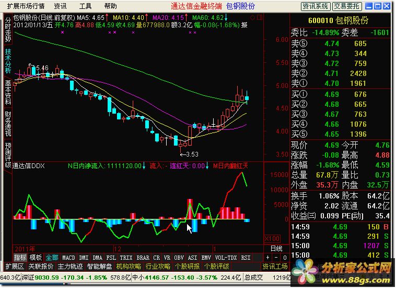
Task: Switch indicator to OBV
Action: coord(179,258)
